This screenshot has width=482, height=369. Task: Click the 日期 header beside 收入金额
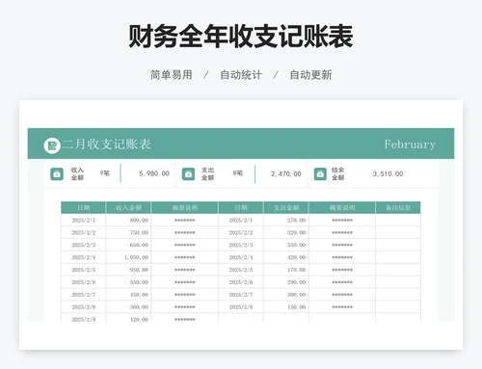[84, 208]
